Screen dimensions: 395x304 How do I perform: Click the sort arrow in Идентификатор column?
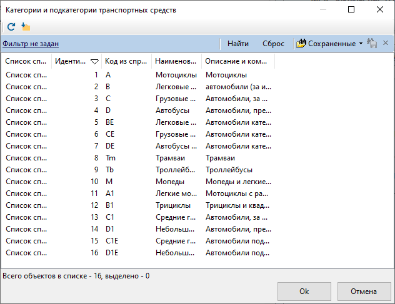(x=94, y=61)
